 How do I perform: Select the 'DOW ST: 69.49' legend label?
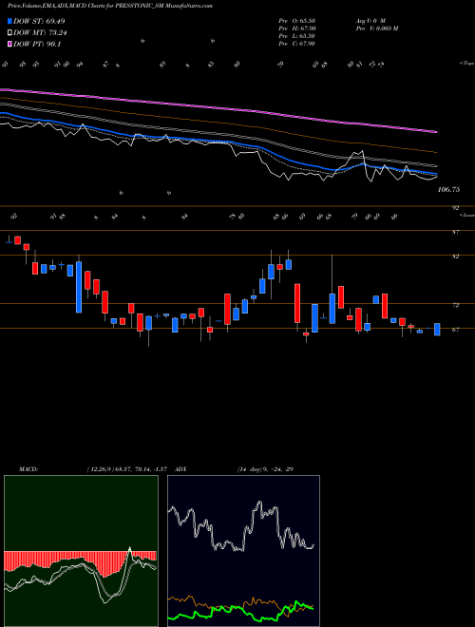pos(39,21)
